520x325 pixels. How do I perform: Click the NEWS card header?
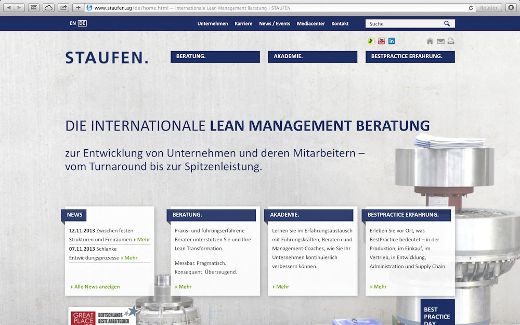click(74, 215)
